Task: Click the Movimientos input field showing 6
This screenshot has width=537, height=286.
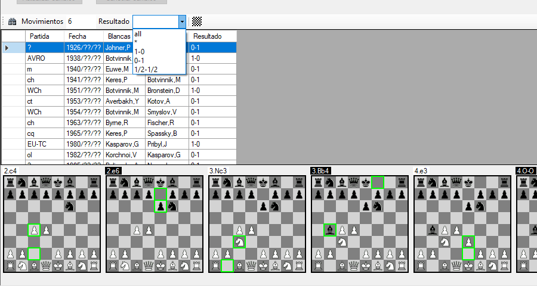Action: click(81, 21)
